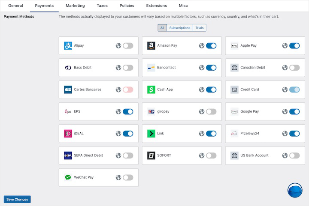The width and height of the screenshot is (309, 206).
Task: Click the globe icon next to Bancontact
Action: coord(202,68)
